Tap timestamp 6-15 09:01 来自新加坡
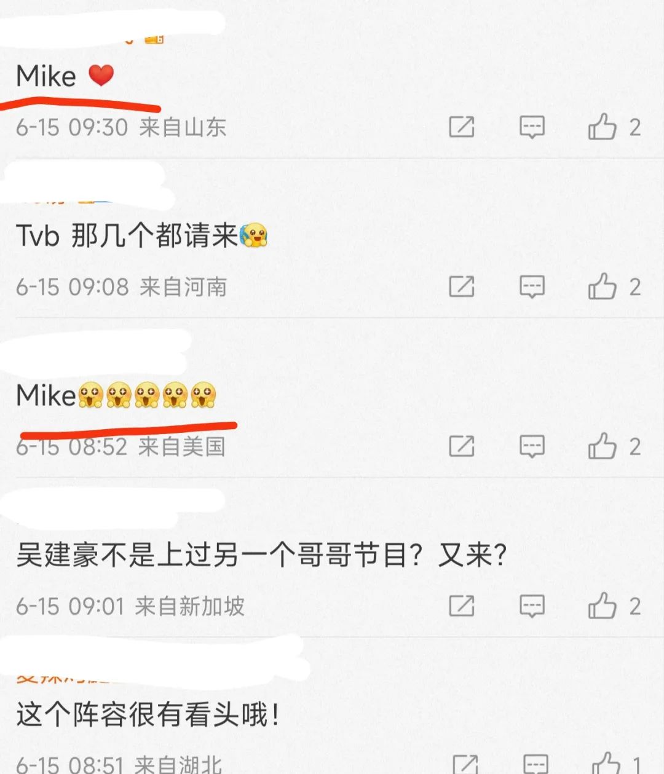 [130, 606]
